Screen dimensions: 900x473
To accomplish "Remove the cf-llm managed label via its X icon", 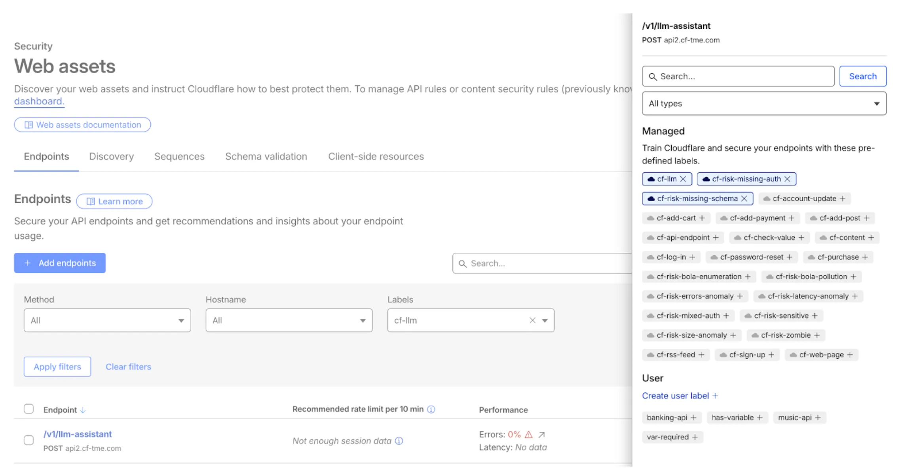I will pos(684,179).
